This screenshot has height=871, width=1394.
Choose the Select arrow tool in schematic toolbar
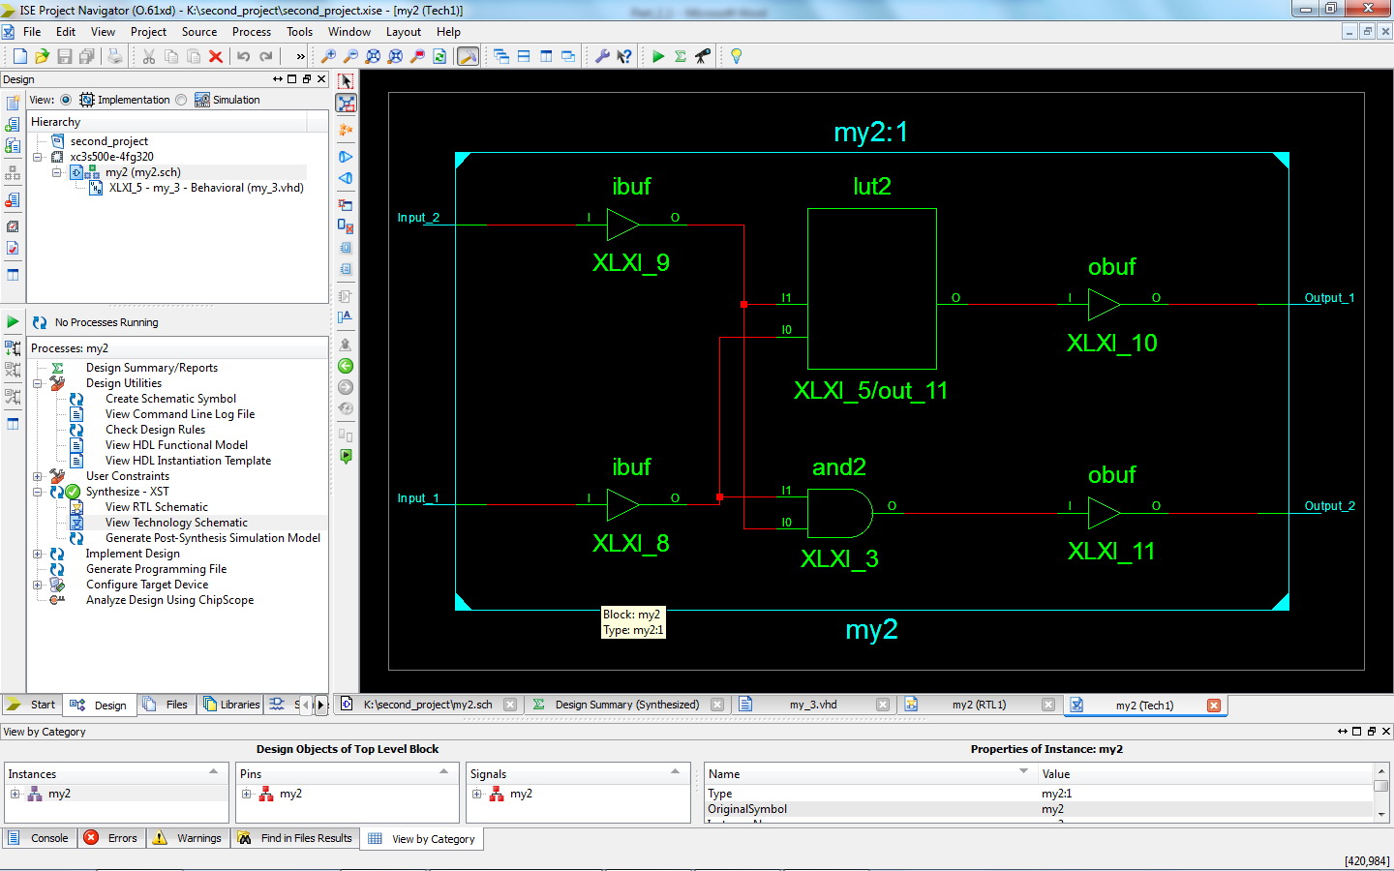(346, 81)
